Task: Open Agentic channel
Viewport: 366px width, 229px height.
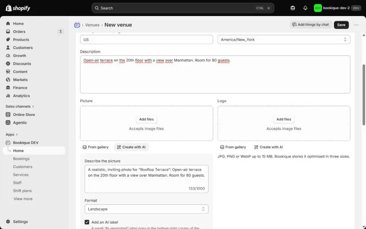Action: tap(34, 123)
